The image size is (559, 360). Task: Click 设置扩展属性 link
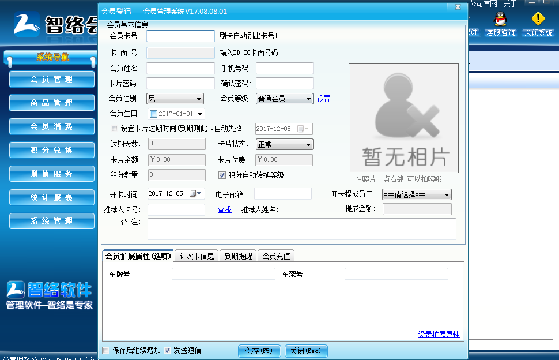click(439, 334)
